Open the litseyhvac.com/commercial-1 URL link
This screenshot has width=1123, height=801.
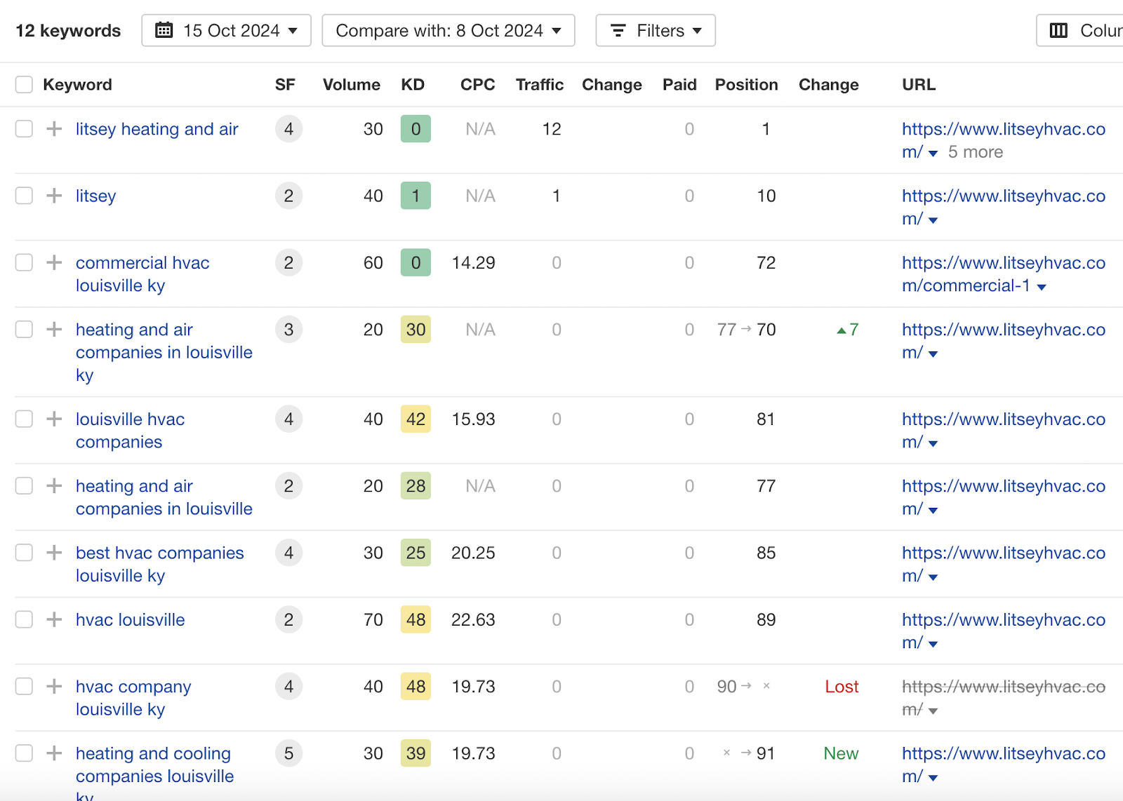point(1004,274)
